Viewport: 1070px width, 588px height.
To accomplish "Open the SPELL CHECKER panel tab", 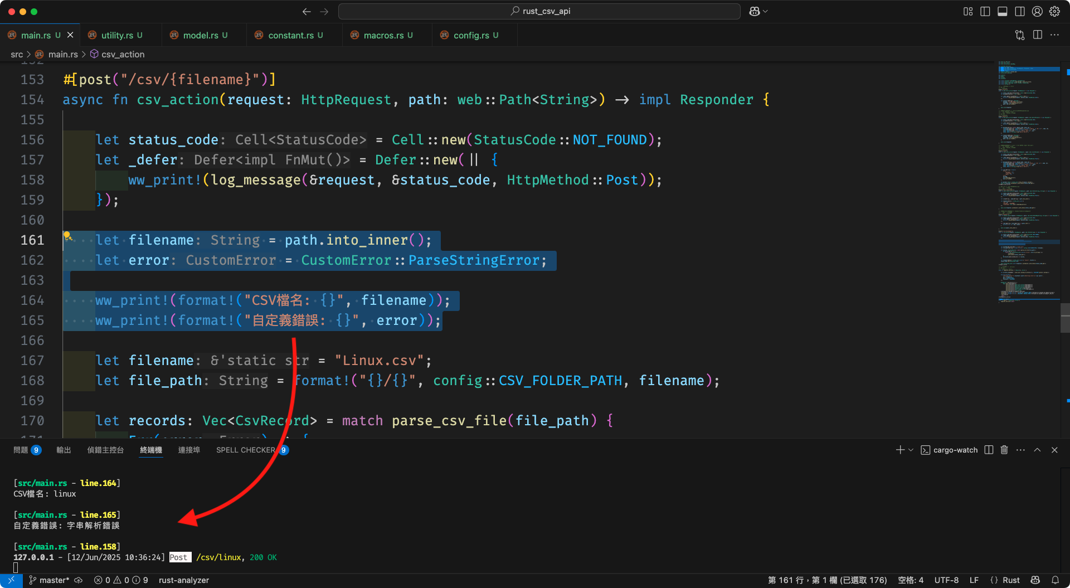I will 252,450.
